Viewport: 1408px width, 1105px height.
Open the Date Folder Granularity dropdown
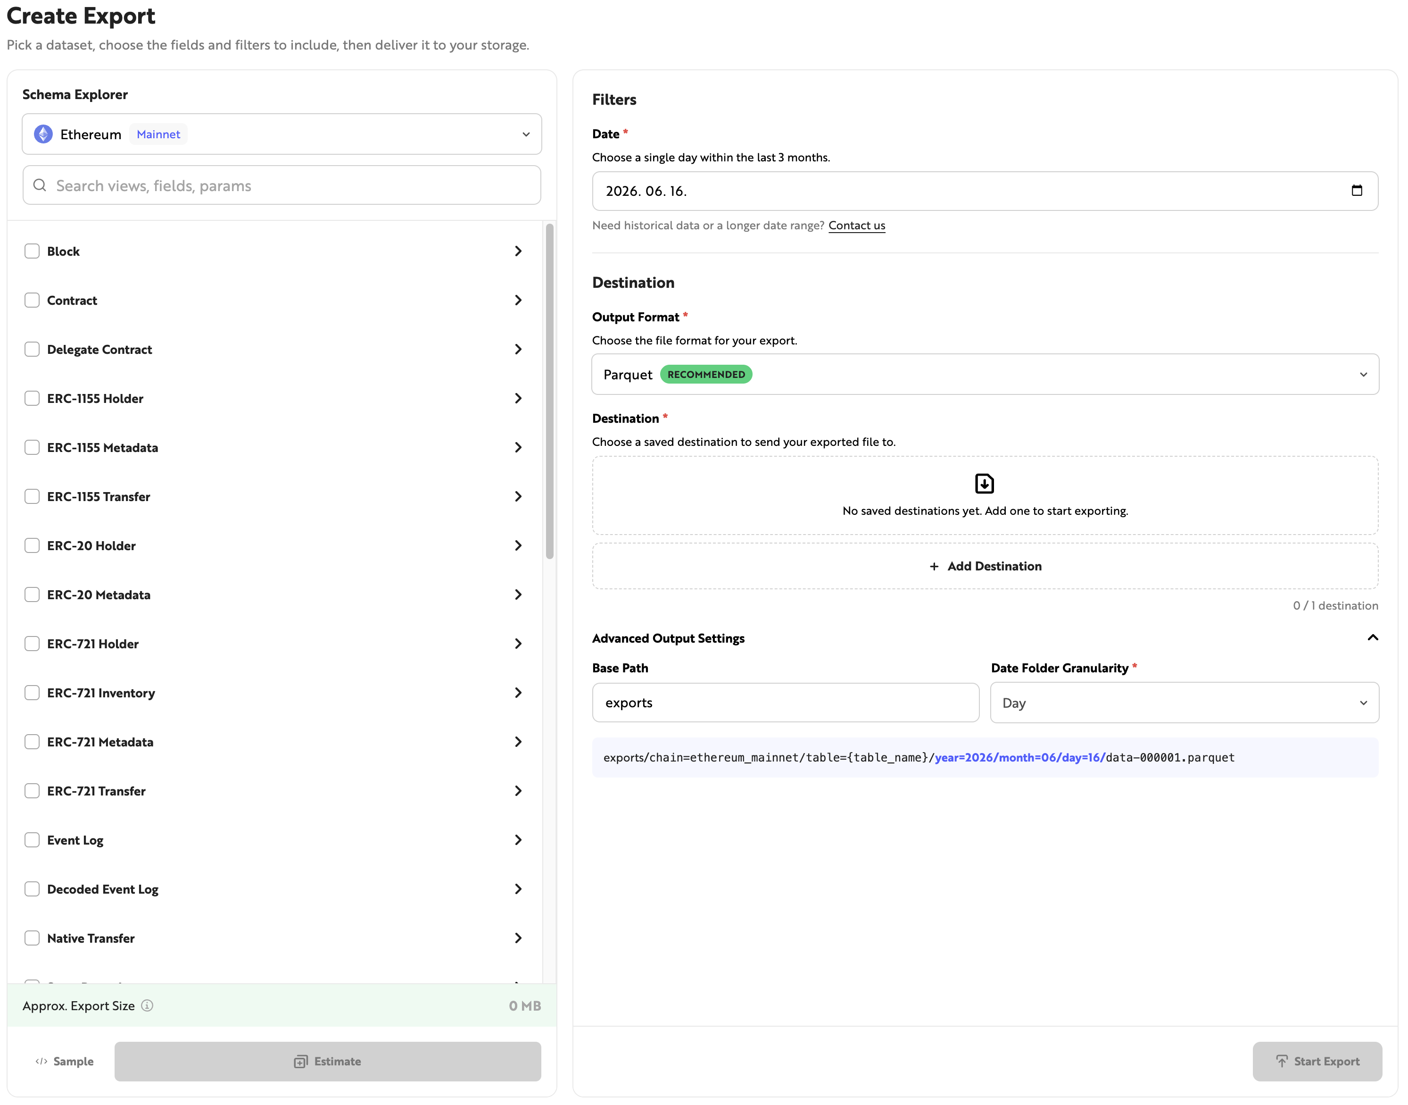[1184, 703]
